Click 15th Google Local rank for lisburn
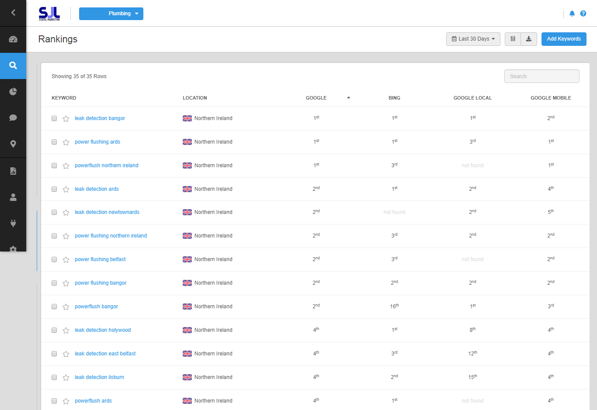Viewport: 597px width, 410px height. coord(472,377)
